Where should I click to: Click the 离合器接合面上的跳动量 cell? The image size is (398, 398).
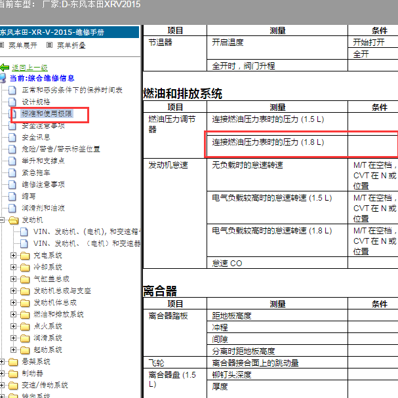(x=277, y=363)
